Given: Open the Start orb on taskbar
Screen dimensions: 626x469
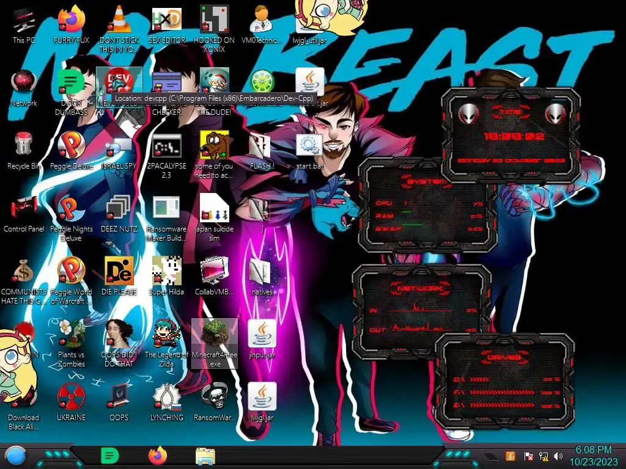Looking at the screenshot, I should (15, 456).
